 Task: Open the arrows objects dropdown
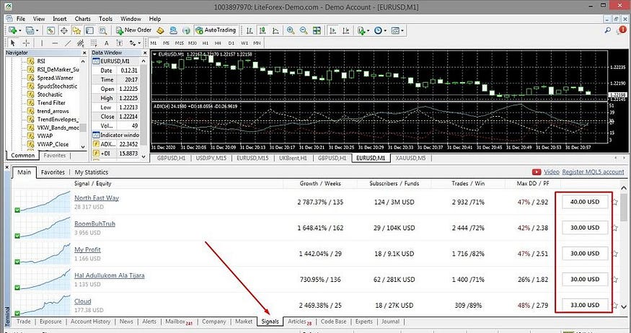[139, 43]
